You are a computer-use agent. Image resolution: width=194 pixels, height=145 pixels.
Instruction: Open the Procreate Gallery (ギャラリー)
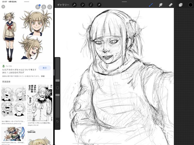(x=63, y=5)
